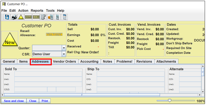Click the Resell Allowance label
Screen dimensions: 206x105
pyautogui.click(x=28, y=33)
